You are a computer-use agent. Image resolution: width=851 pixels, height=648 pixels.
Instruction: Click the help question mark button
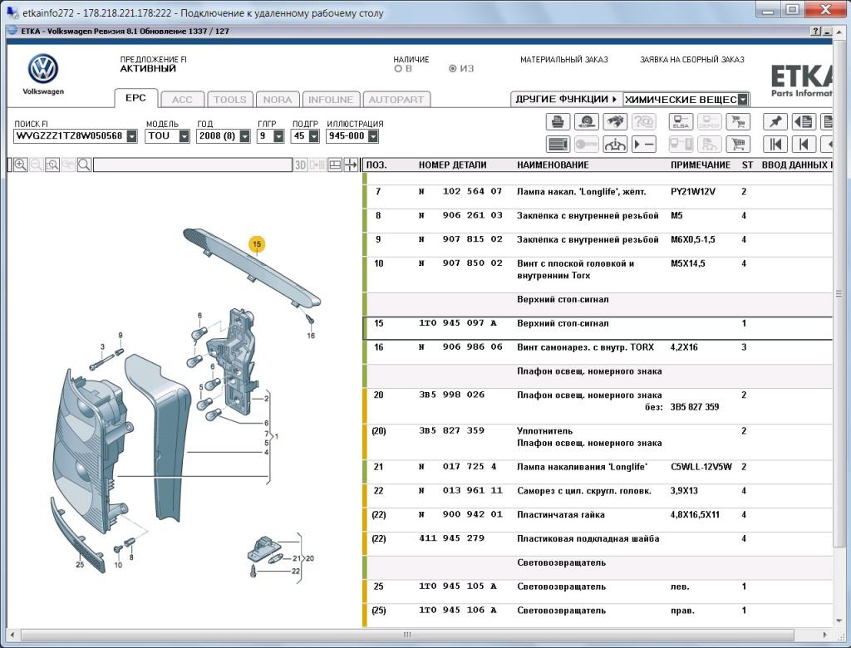[816, 32]
